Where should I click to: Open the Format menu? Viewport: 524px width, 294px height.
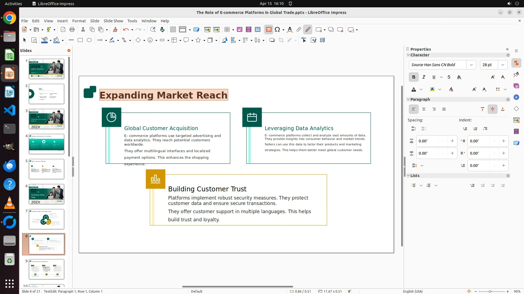coord(79,21)
